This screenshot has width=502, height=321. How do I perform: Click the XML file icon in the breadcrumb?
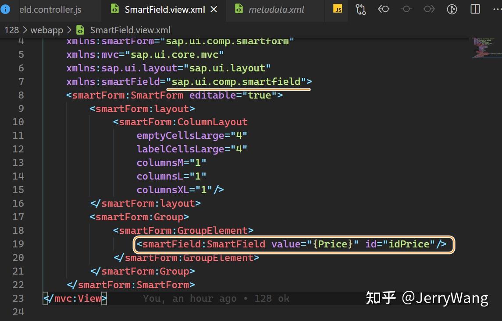80,30
